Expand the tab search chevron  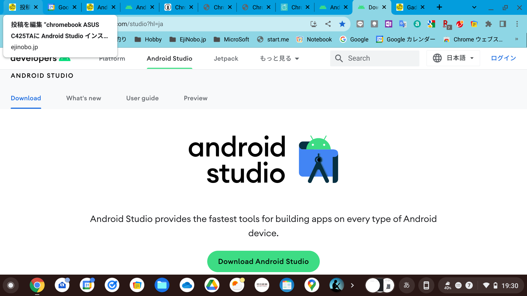point(474,7)
